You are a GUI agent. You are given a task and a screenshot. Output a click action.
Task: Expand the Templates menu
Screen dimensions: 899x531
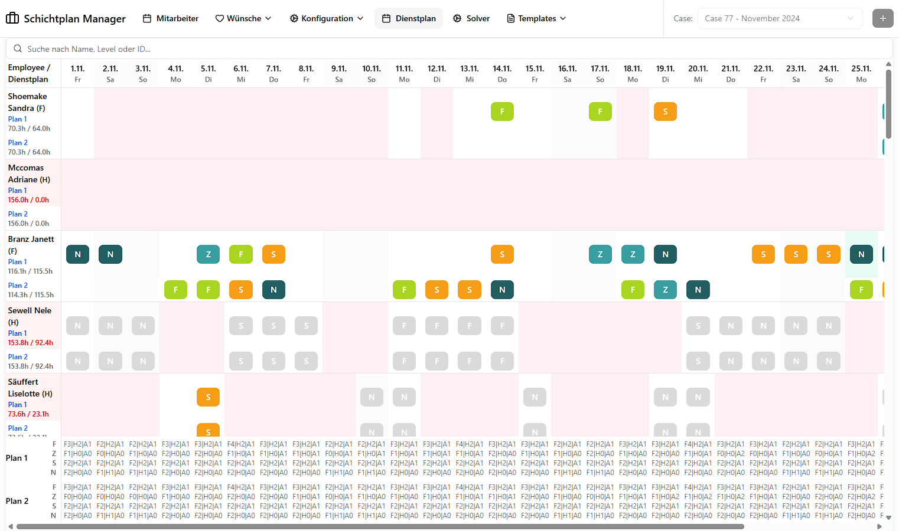[x=536, y=18]
